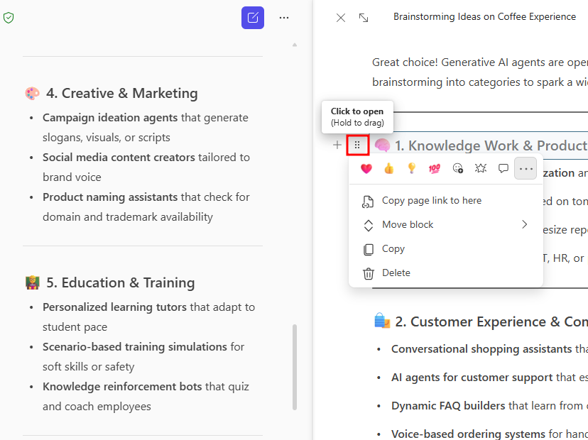
Task: Expand the page to full view
Action: point(364,18)
